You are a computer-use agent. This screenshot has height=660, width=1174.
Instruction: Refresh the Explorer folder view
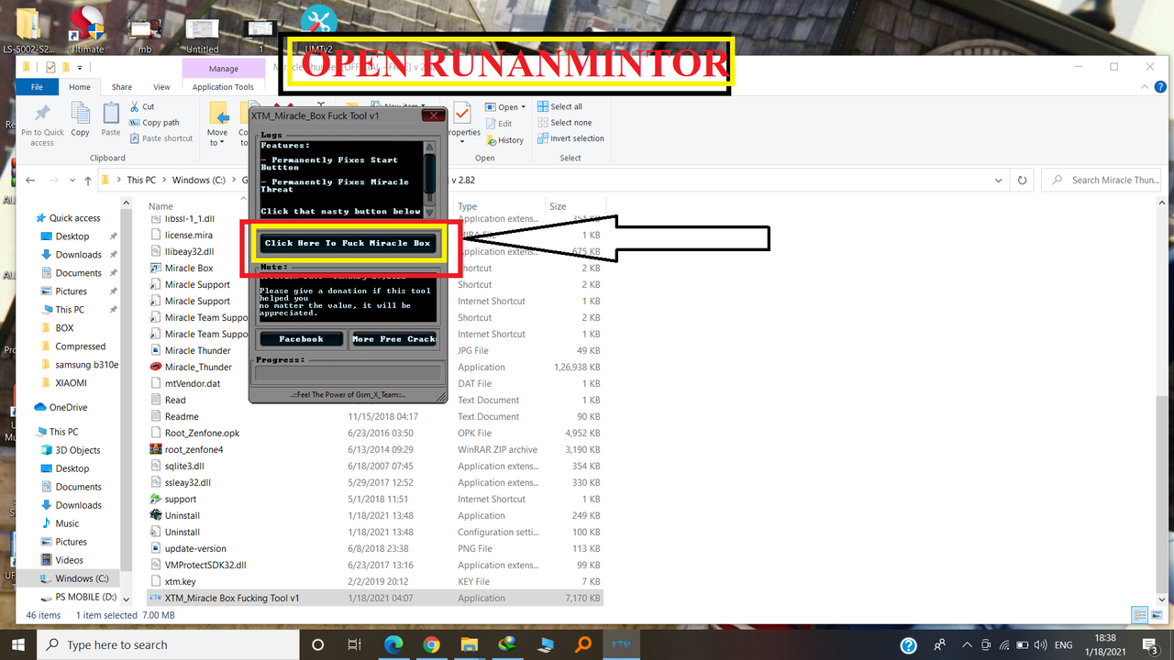(1022, 180)
